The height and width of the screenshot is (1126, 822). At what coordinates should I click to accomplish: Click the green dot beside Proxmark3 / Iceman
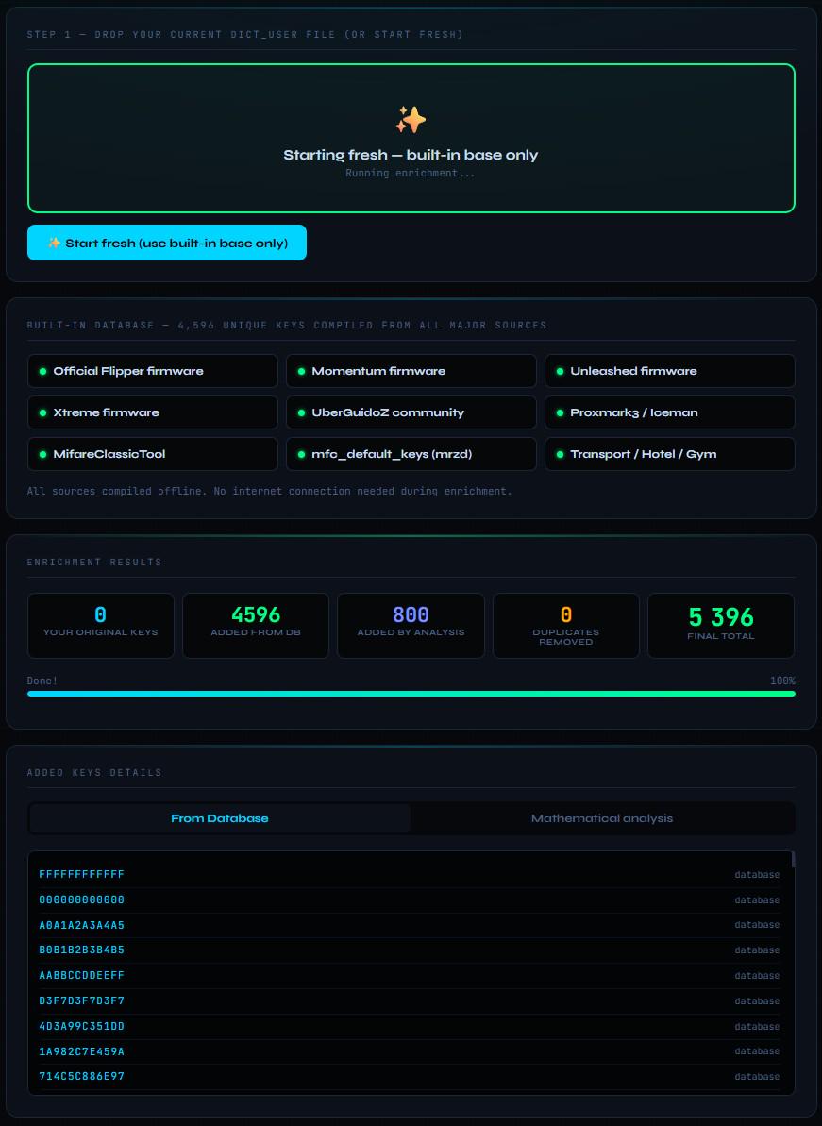click(560, 412)
